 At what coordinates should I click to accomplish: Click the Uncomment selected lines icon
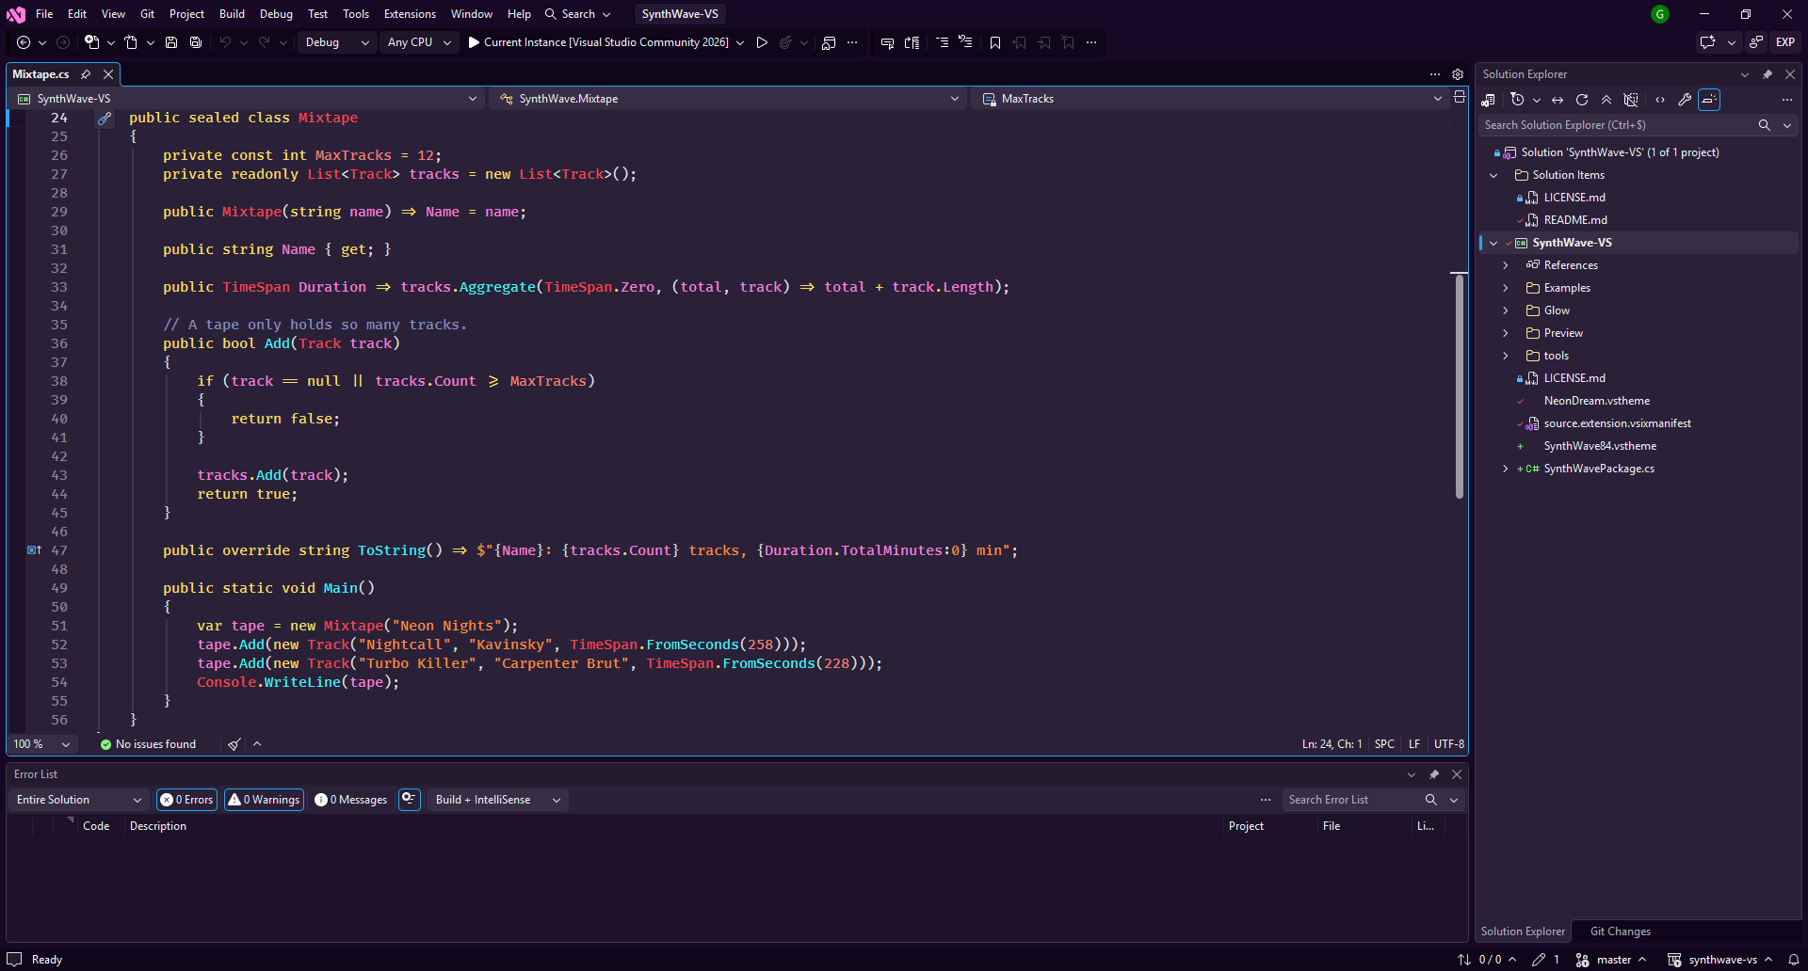(965, 42)
